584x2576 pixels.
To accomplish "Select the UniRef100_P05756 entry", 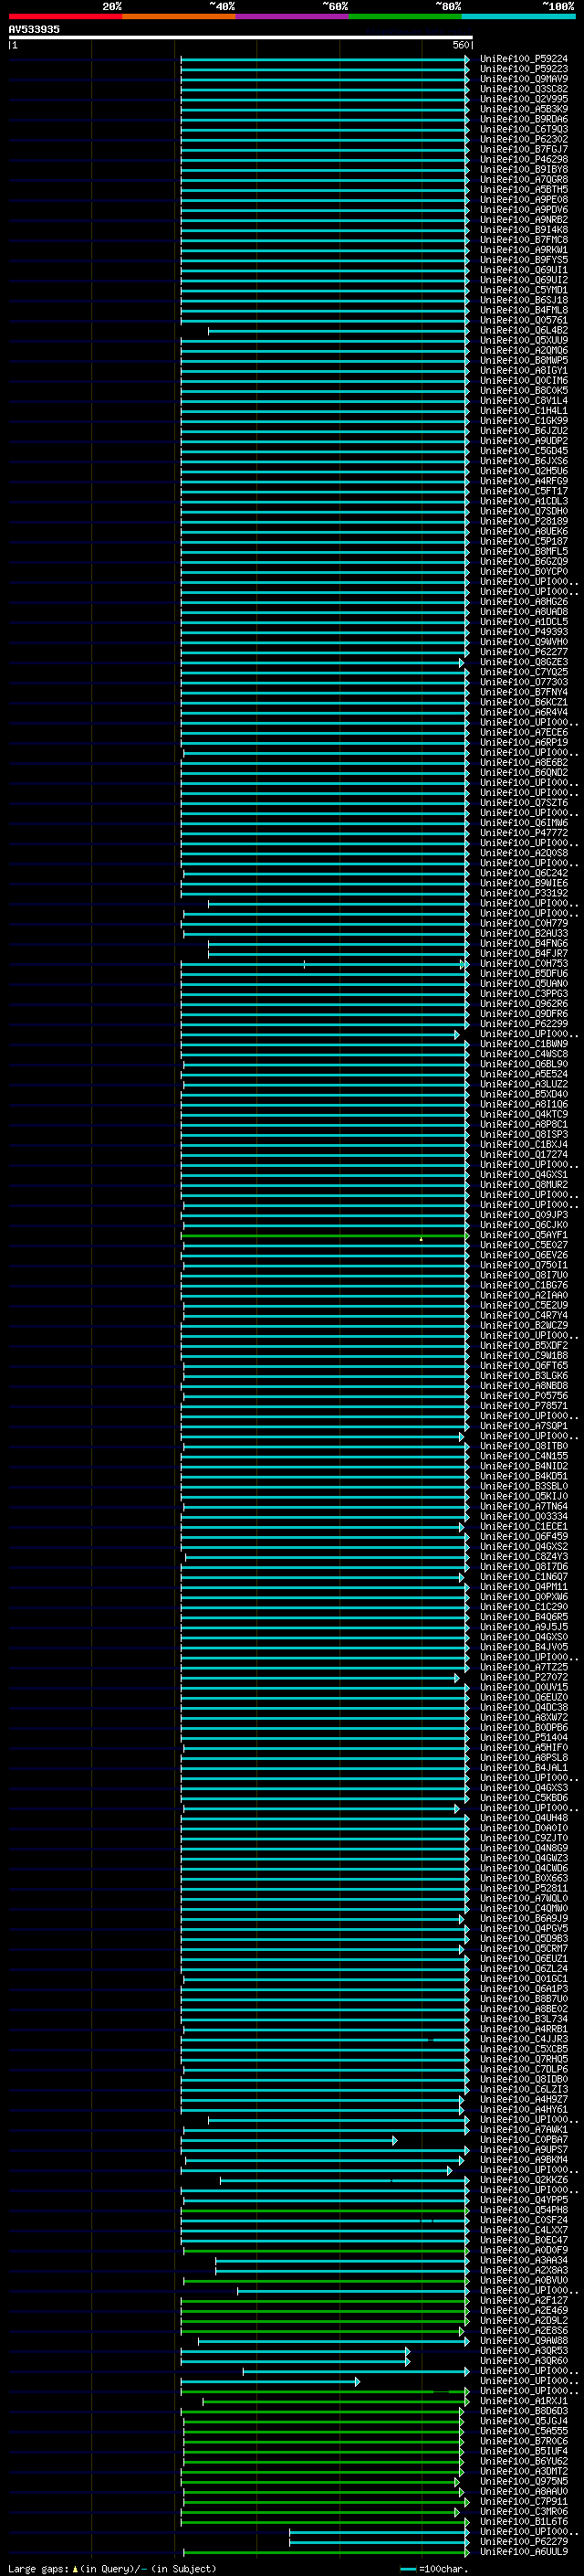I will 523,1396.
